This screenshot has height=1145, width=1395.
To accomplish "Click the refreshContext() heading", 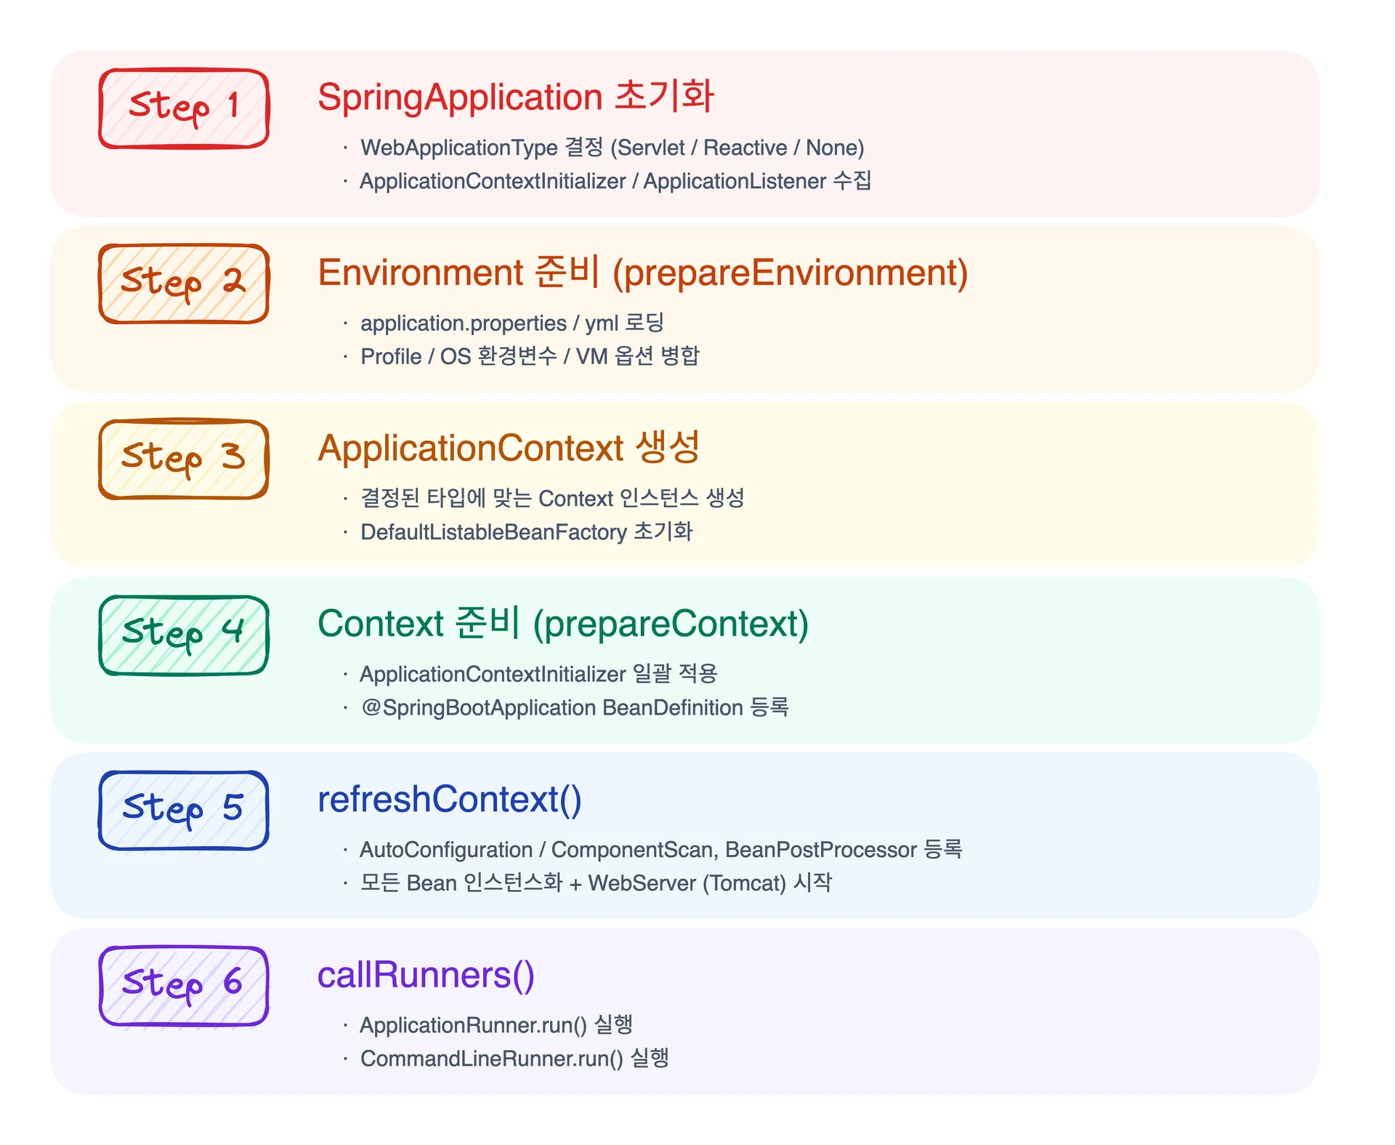I will (450, 800).
